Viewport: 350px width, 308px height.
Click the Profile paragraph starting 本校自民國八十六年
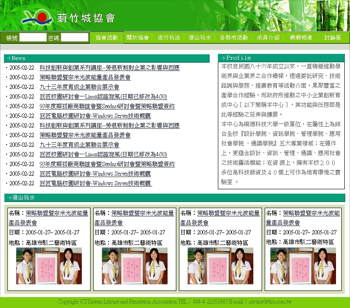tap(281, 91)
